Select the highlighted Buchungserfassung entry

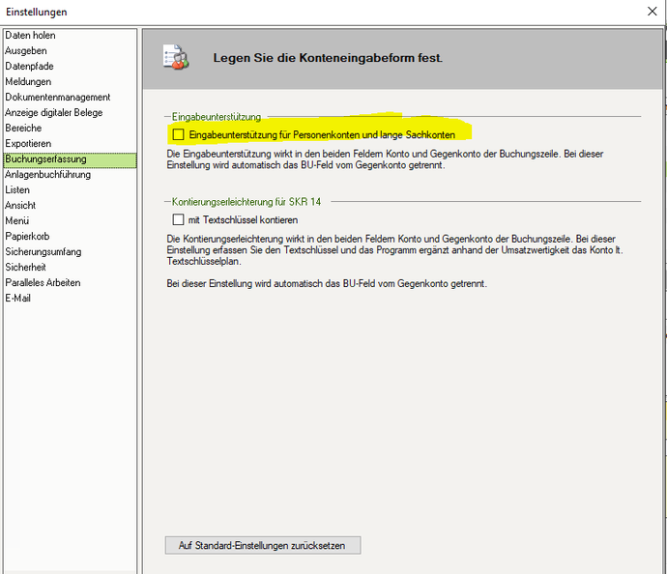pyautogui.click(x=45, y=159)
